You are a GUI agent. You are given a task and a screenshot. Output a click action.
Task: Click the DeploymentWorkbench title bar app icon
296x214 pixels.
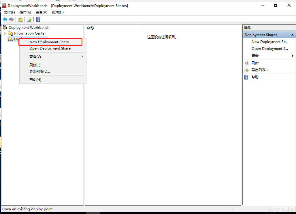4,5
